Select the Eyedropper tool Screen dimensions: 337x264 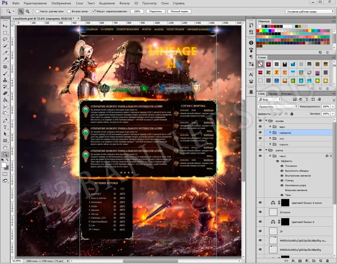(5, 59)
